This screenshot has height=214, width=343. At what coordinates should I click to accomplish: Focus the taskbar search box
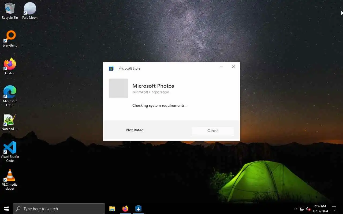(x=59, y=209)
